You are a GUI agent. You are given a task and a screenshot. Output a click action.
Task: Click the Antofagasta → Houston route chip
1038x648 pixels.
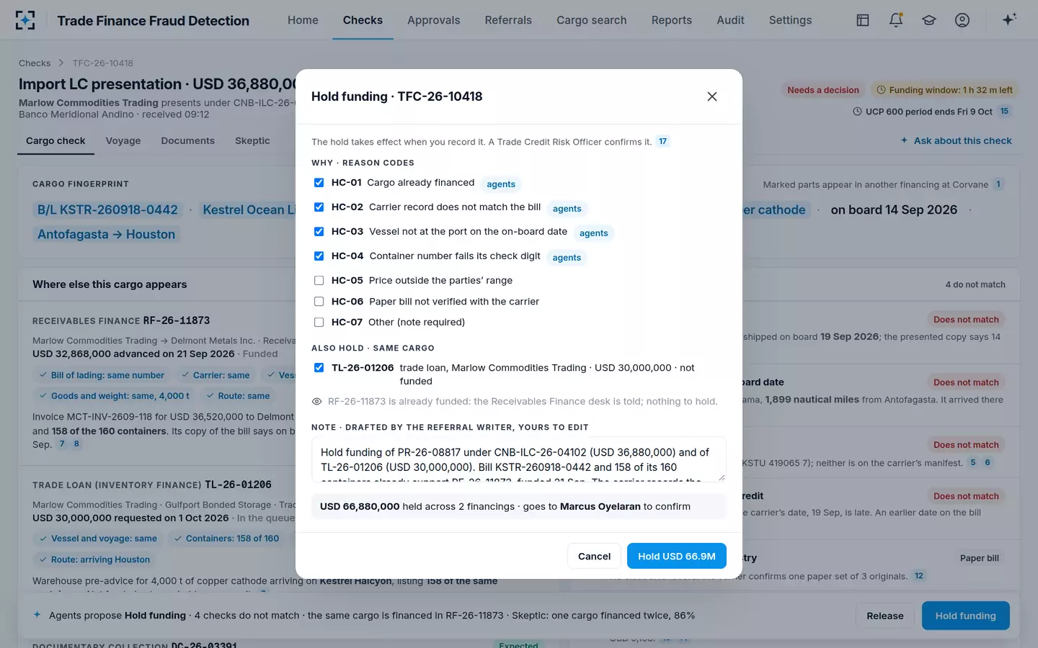[107, 234]
